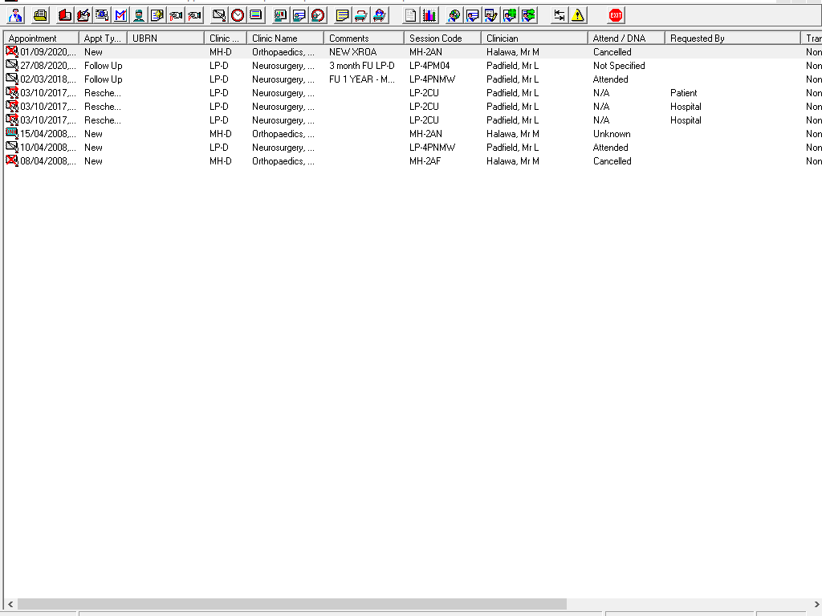Select the pointing hand P icon
The height and width of the screenshot is (616, 822).
click(194, 15)
